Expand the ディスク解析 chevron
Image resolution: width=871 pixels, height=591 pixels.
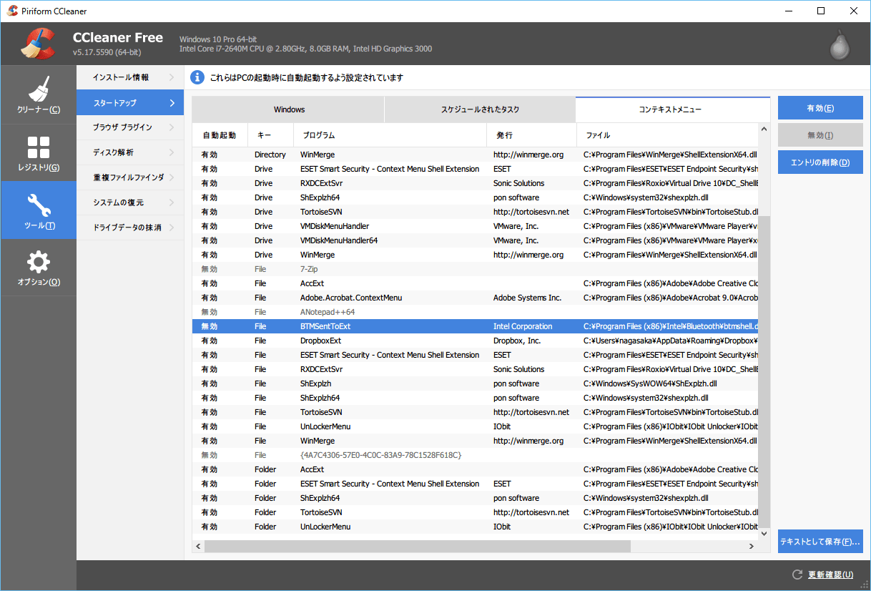(x=172, y=152)
